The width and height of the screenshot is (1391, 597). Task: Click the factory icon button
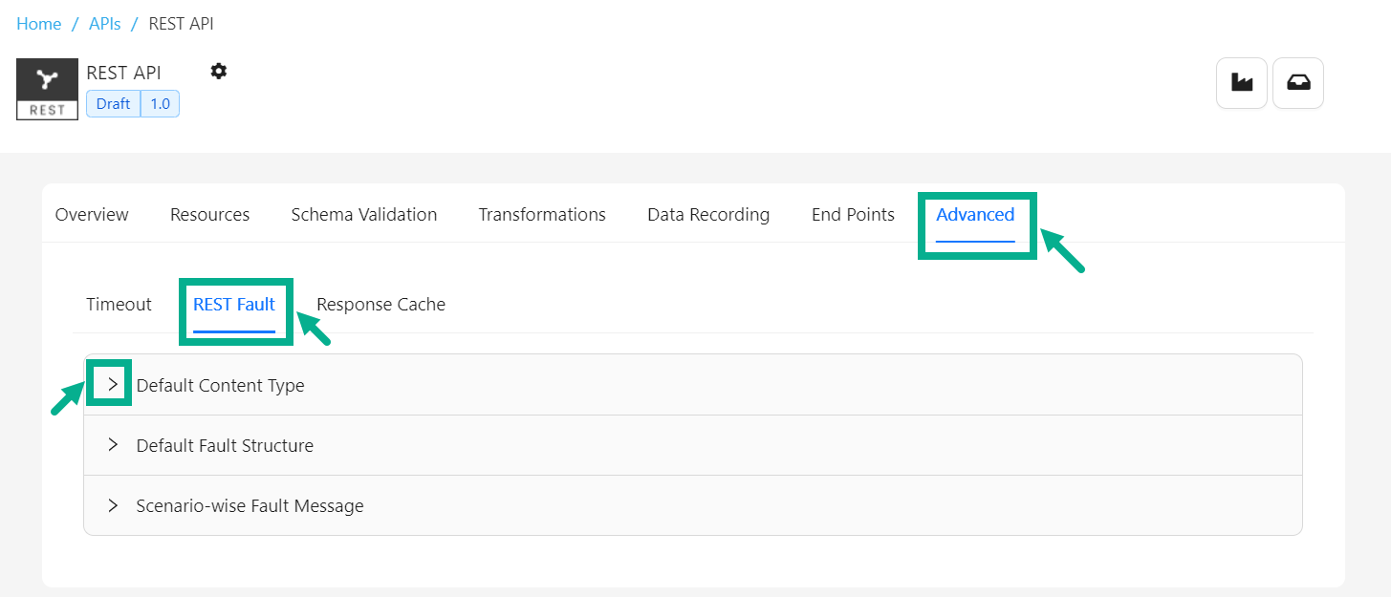pyautogui.click(x=1241, y=83)
